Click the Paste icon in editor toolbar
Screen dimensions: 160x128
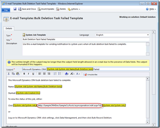(x=18, y=74)
